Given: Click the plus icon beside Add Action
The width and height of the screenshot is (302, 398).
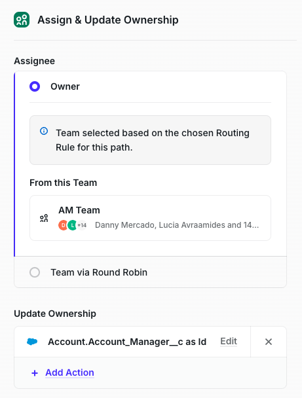Looking at the screenshot, I should 35,373.
